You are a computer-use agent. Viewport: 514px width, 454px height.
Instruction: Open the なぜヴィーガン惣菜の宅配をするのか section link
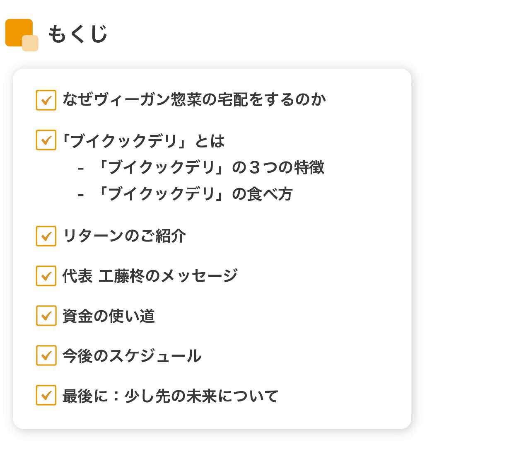click(x=194, y=100)
